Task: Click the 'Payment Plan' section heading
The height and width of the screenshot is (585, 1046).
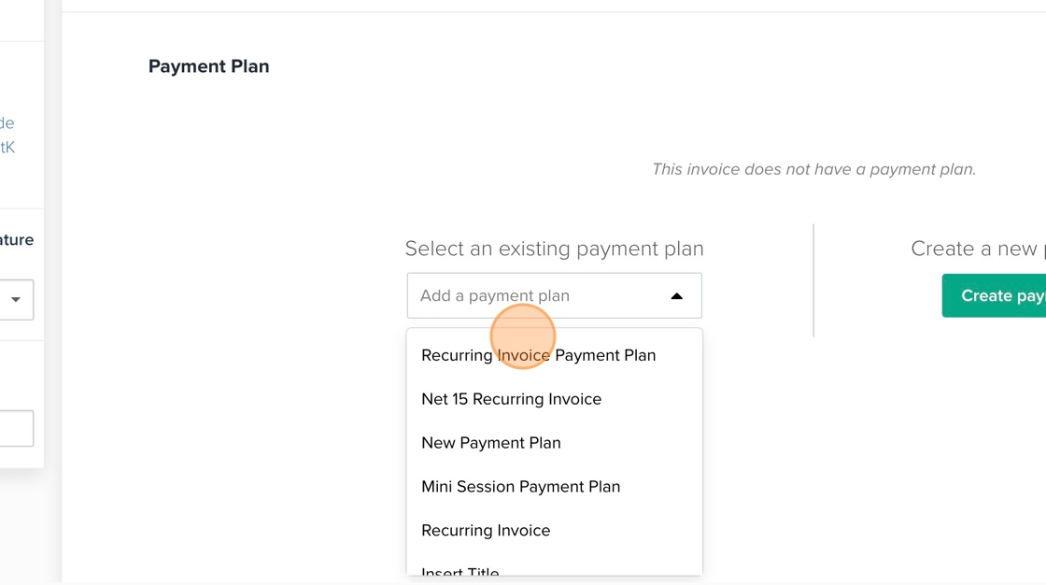Action: [x=209, y=66]
